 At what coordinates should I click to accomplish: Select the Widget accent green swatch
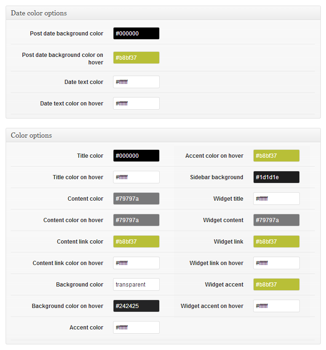[x=276, y=284]
